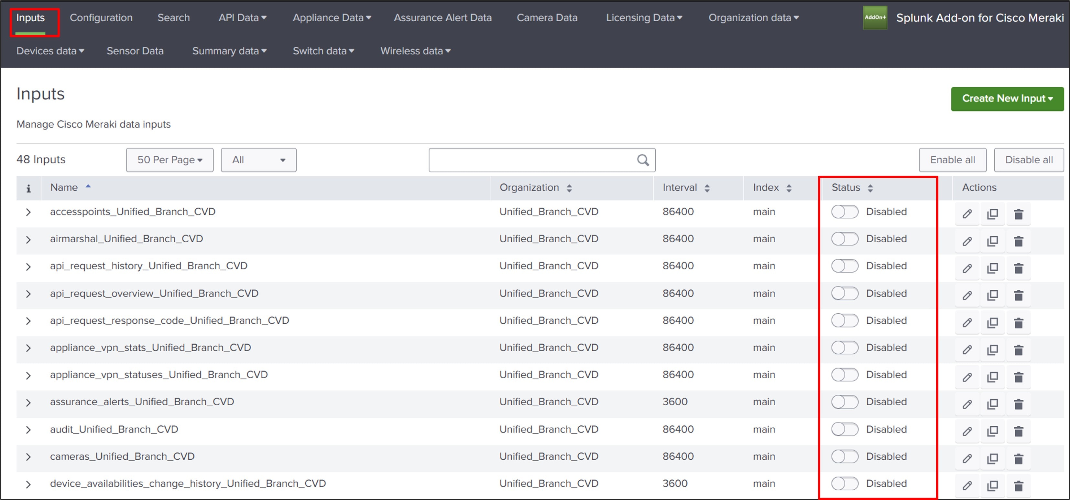The height and width of the screenshot is (500, 1070).
Task: Click the Enable all button
Action: 953,160
